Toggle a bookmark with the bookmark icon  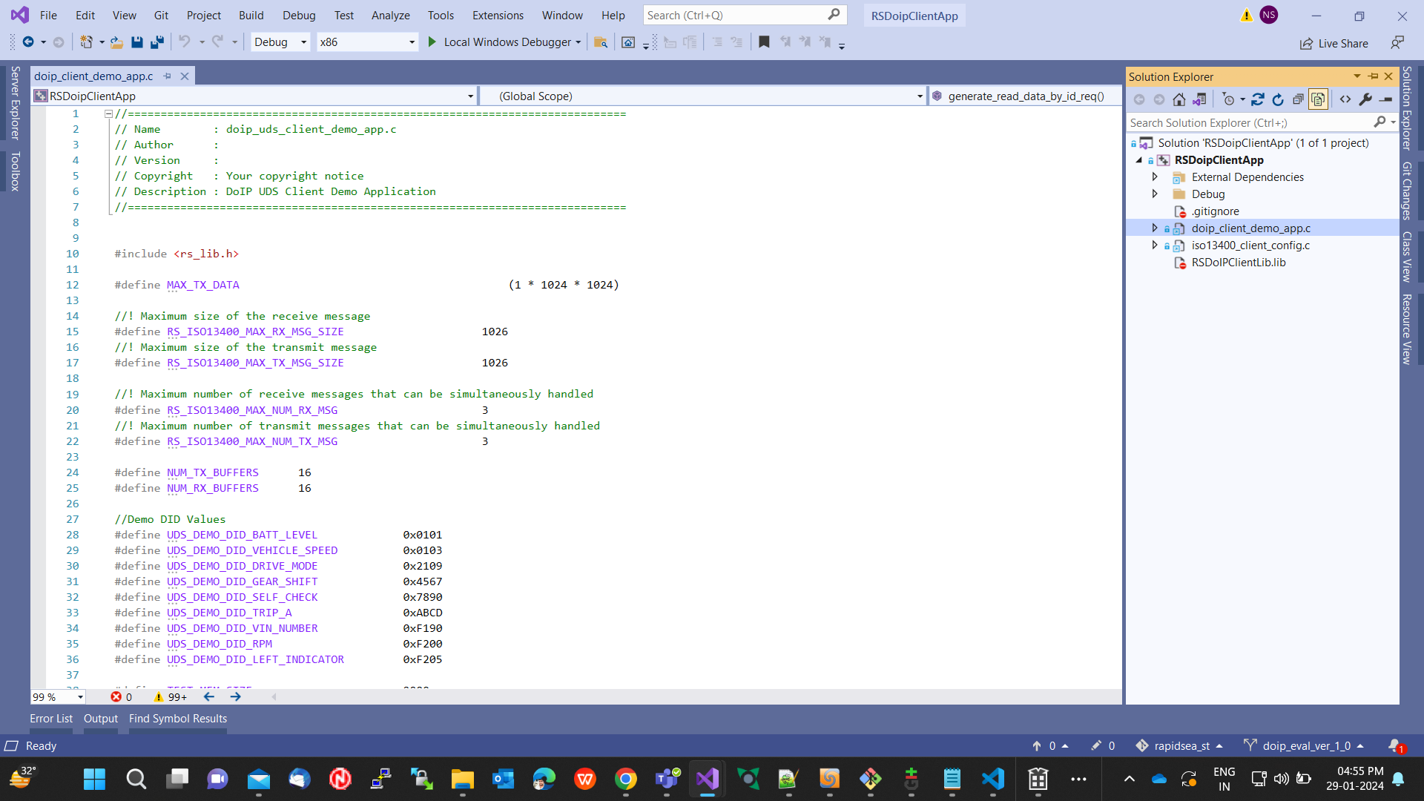coord(764,42)
